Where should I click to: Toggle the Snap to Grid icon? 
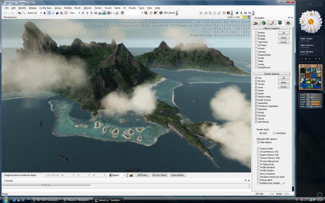click(x=109, y=13)
